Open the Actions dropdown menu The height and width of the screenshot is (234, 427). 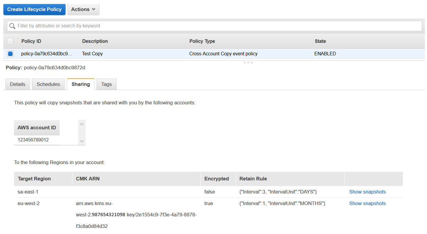pyautogui.click(x=83, y=9)
